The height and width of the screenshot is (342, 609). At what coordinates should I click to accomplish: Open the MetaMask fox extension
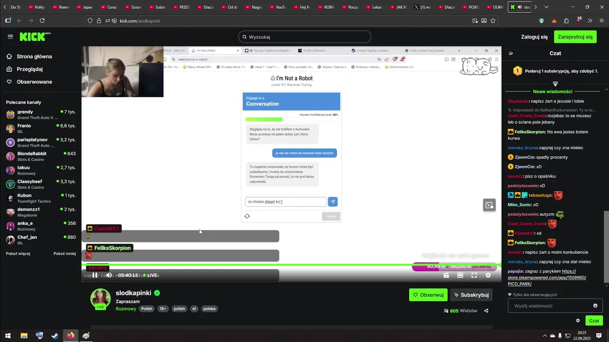pyautogui.click(x=554, y=20)
